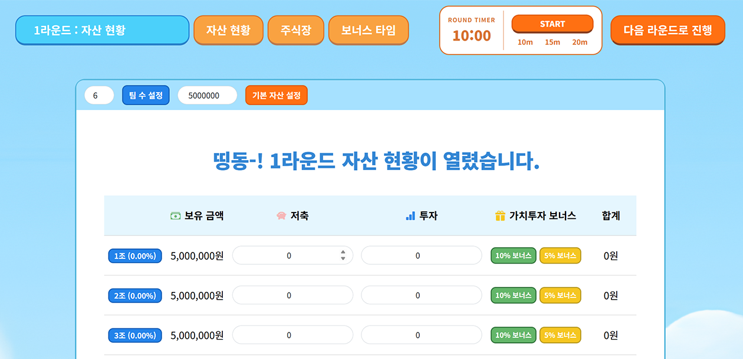Click the 팀 수 설정 button
This screenshot has height=359, width=743.
click(x=146, y=95)
